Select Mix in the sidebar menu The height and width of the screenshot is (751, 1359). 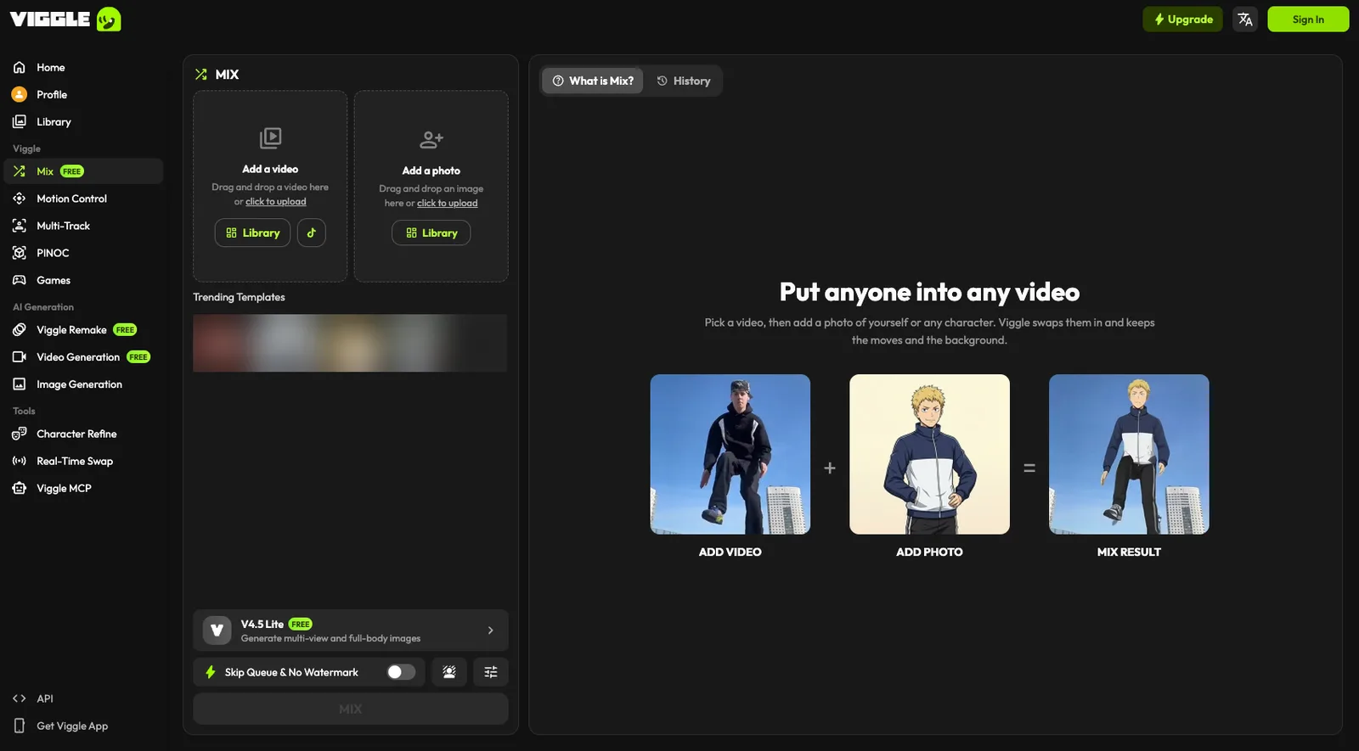[83, 171]
